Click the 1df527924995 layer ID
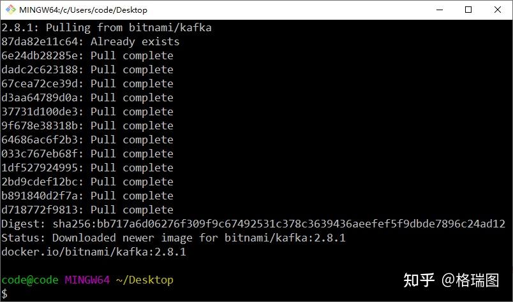The width and height of the screenshot is (513, 302). [x=40, y=168]
